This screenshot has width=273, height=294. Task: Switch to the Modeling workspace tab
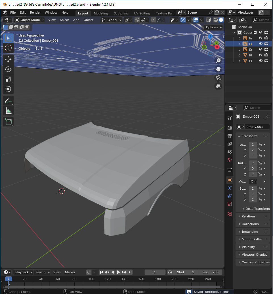[101, 13]
